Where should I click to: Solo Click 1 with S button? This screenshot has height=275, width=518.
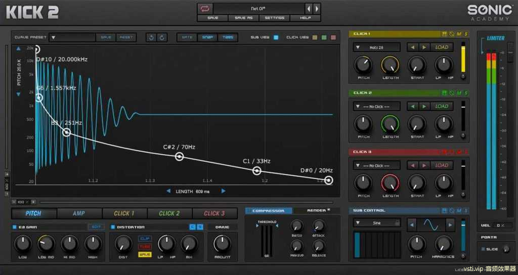pyautogui.click(x=466, y=34)
